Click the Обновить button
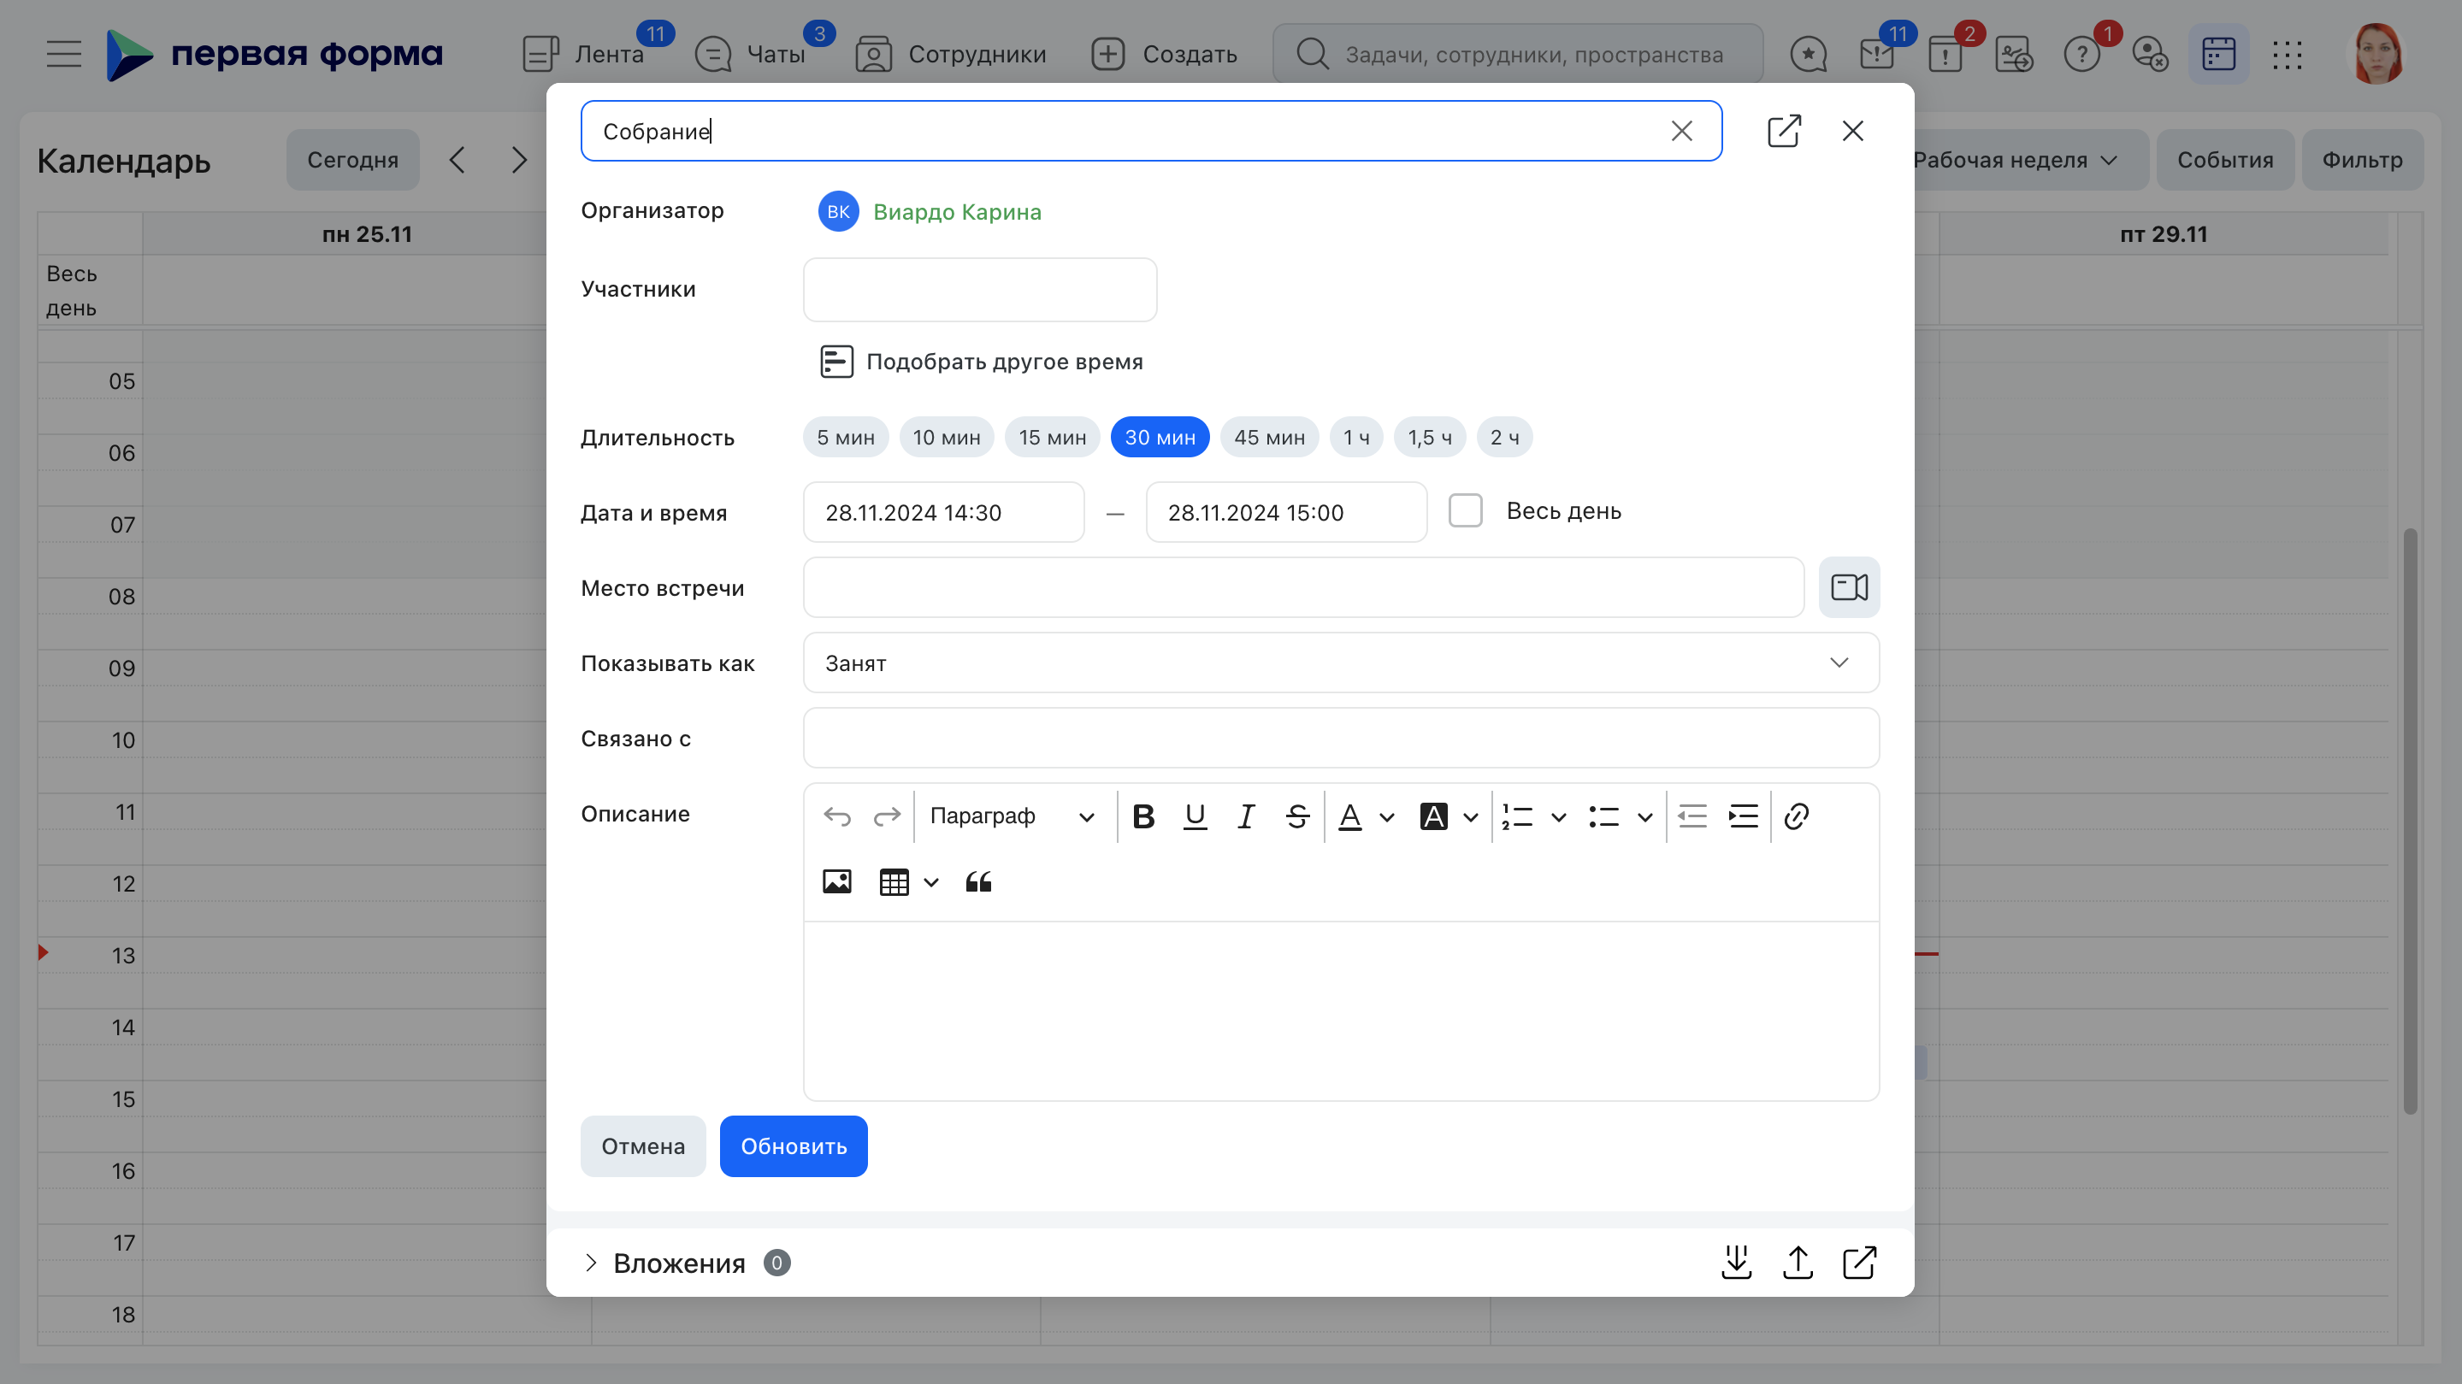This screenshot has width=2462, height=1384. pyautogui.click(x=794, y=1146)
